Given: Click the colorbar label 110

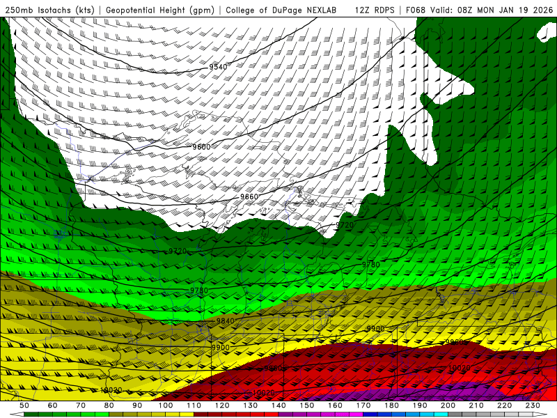Looking at the screenshot, I should pos(194,405).
